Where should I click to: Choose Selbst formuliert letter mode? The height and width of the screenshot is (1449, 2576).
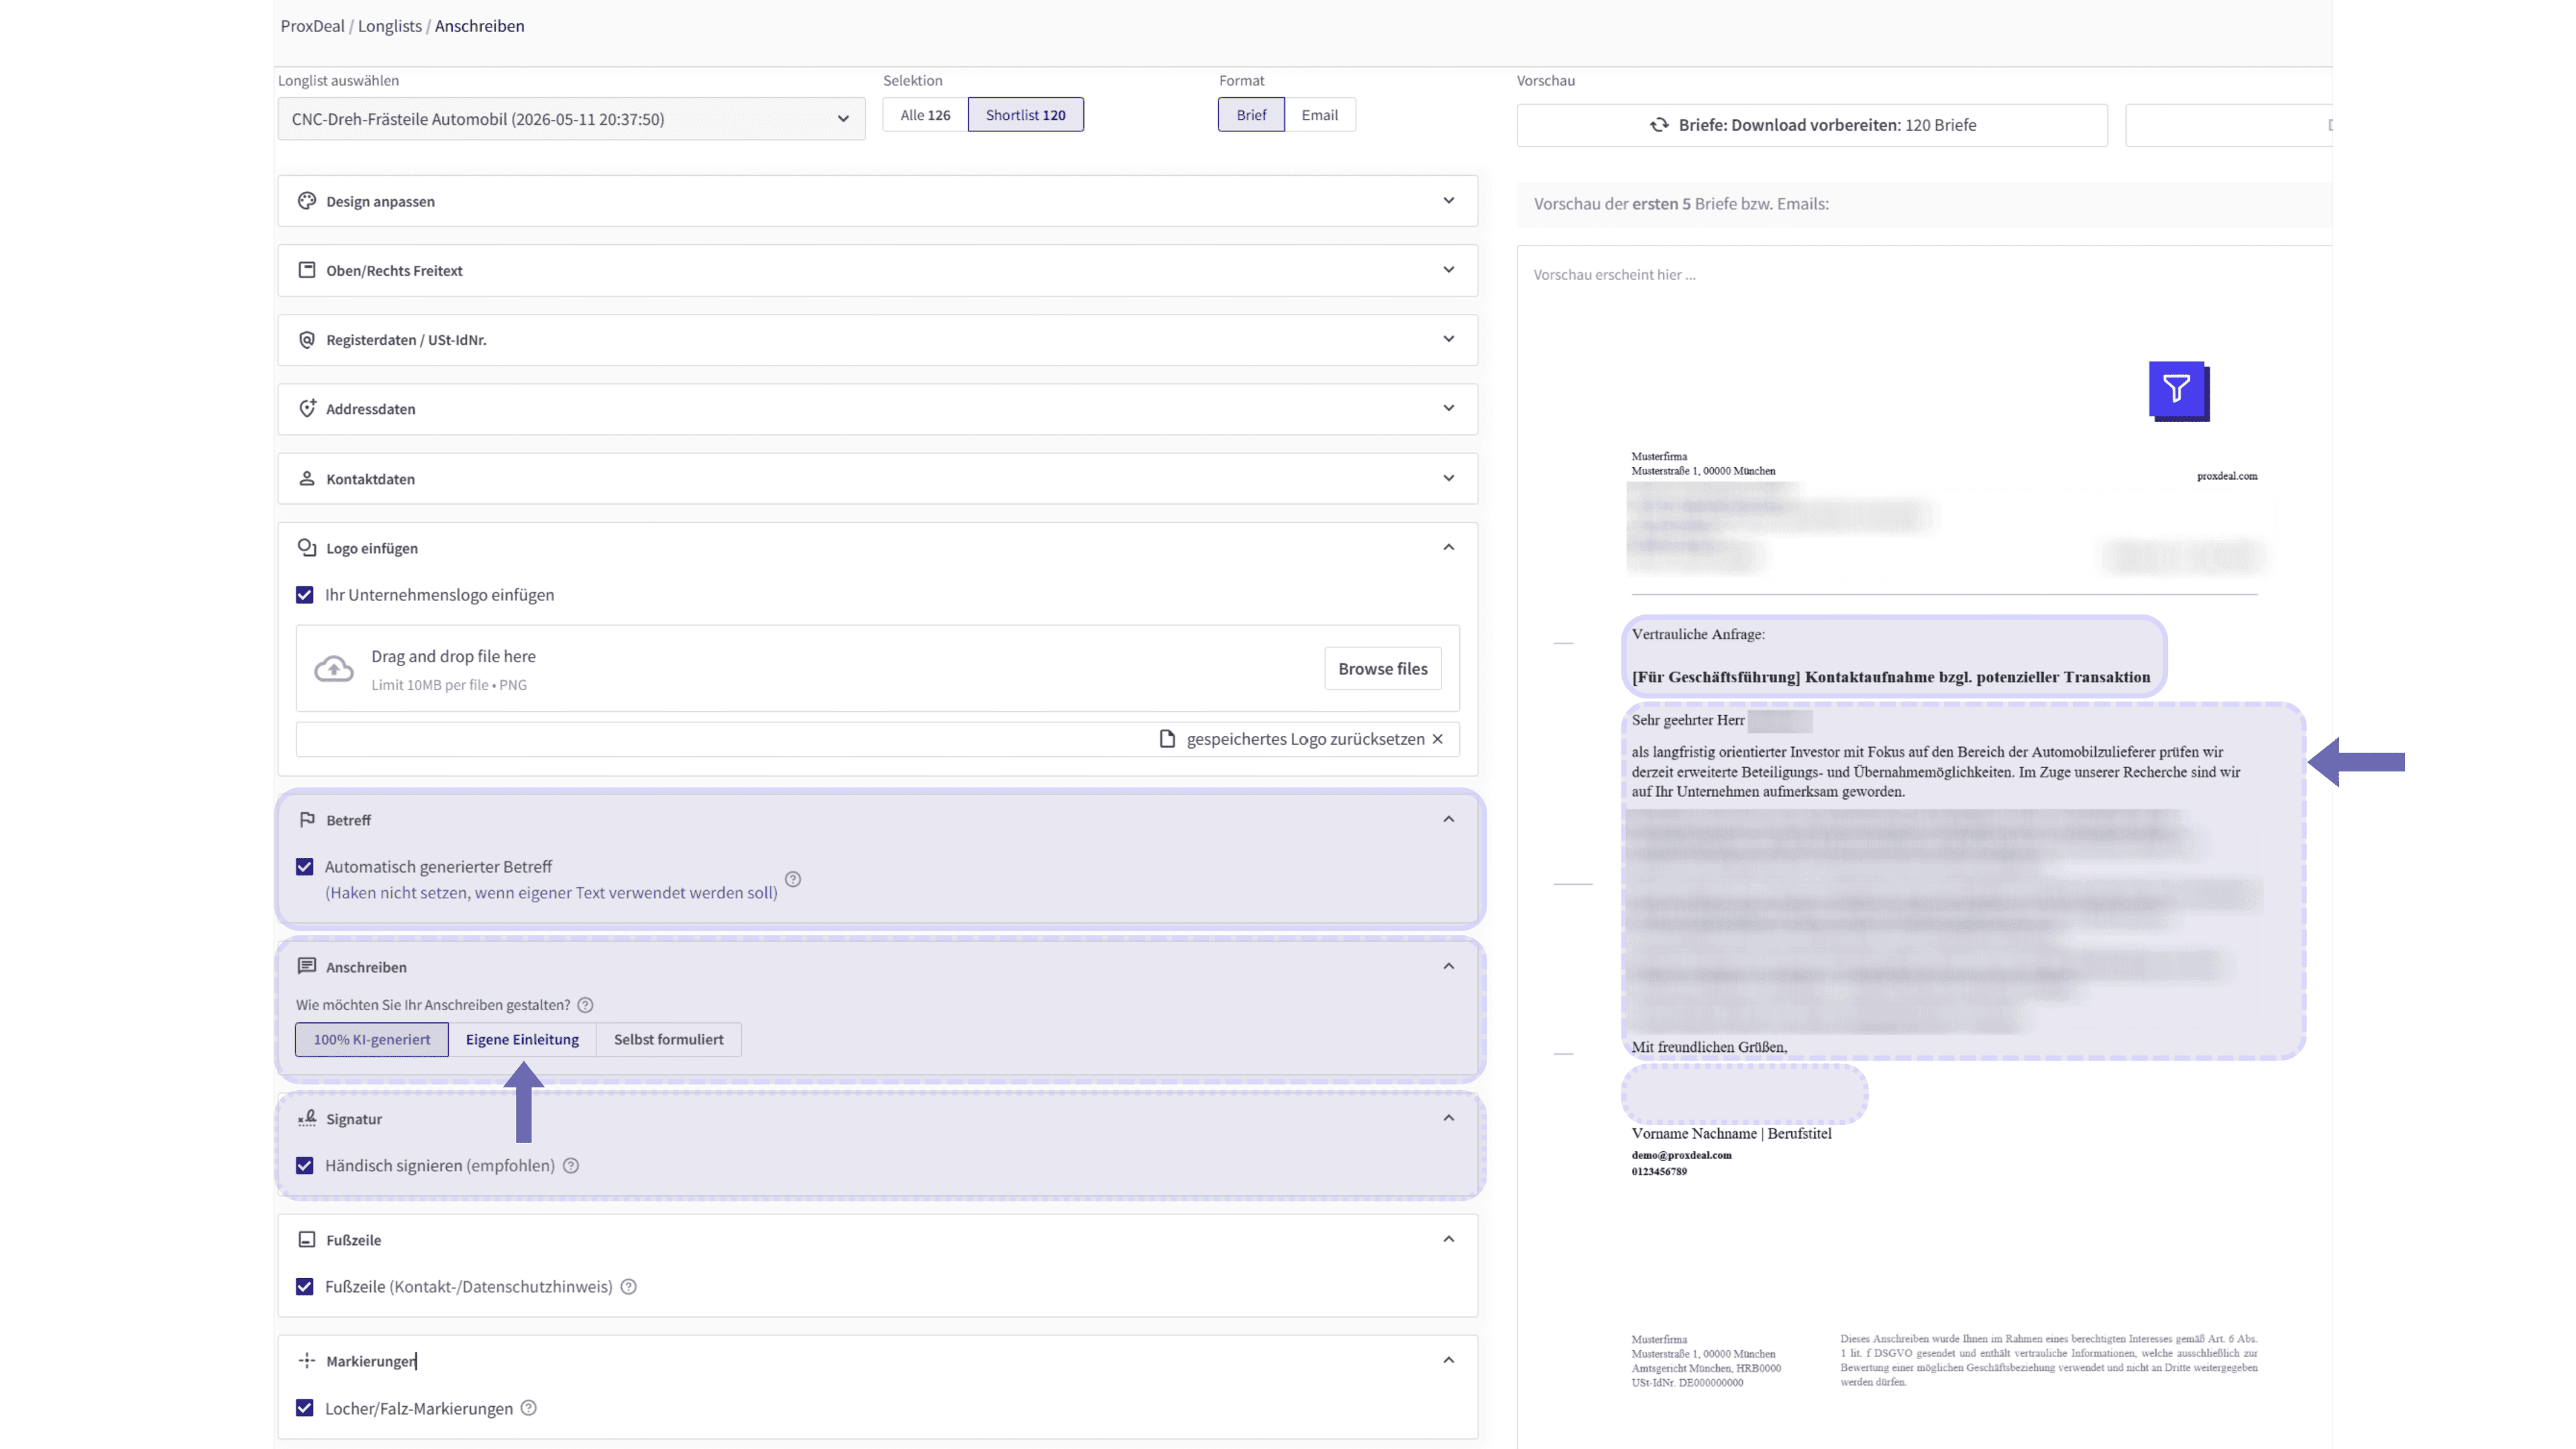click(x=668, y=1039)
